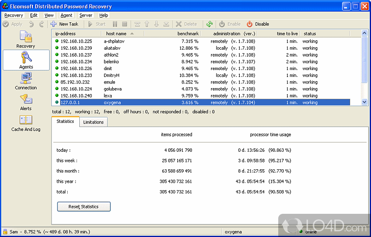Sort agents by host name column
This screenshot has width=371, height=237.
pyautogui.click(x=116, y=34)
